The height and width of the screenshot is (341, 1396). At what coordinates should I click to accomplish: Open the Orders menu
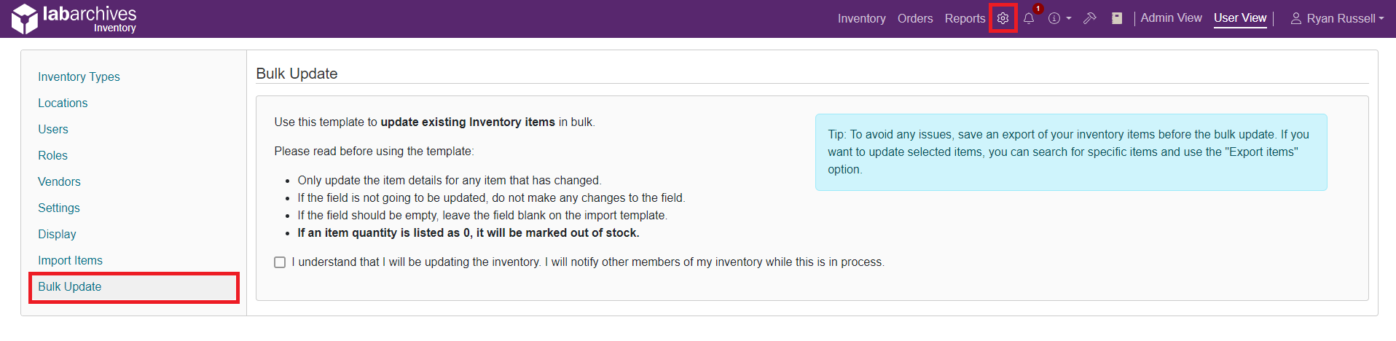pos(915,19)
